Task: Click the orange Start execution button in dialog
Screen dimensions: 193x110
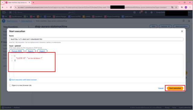Action: (x=175, y=88)
